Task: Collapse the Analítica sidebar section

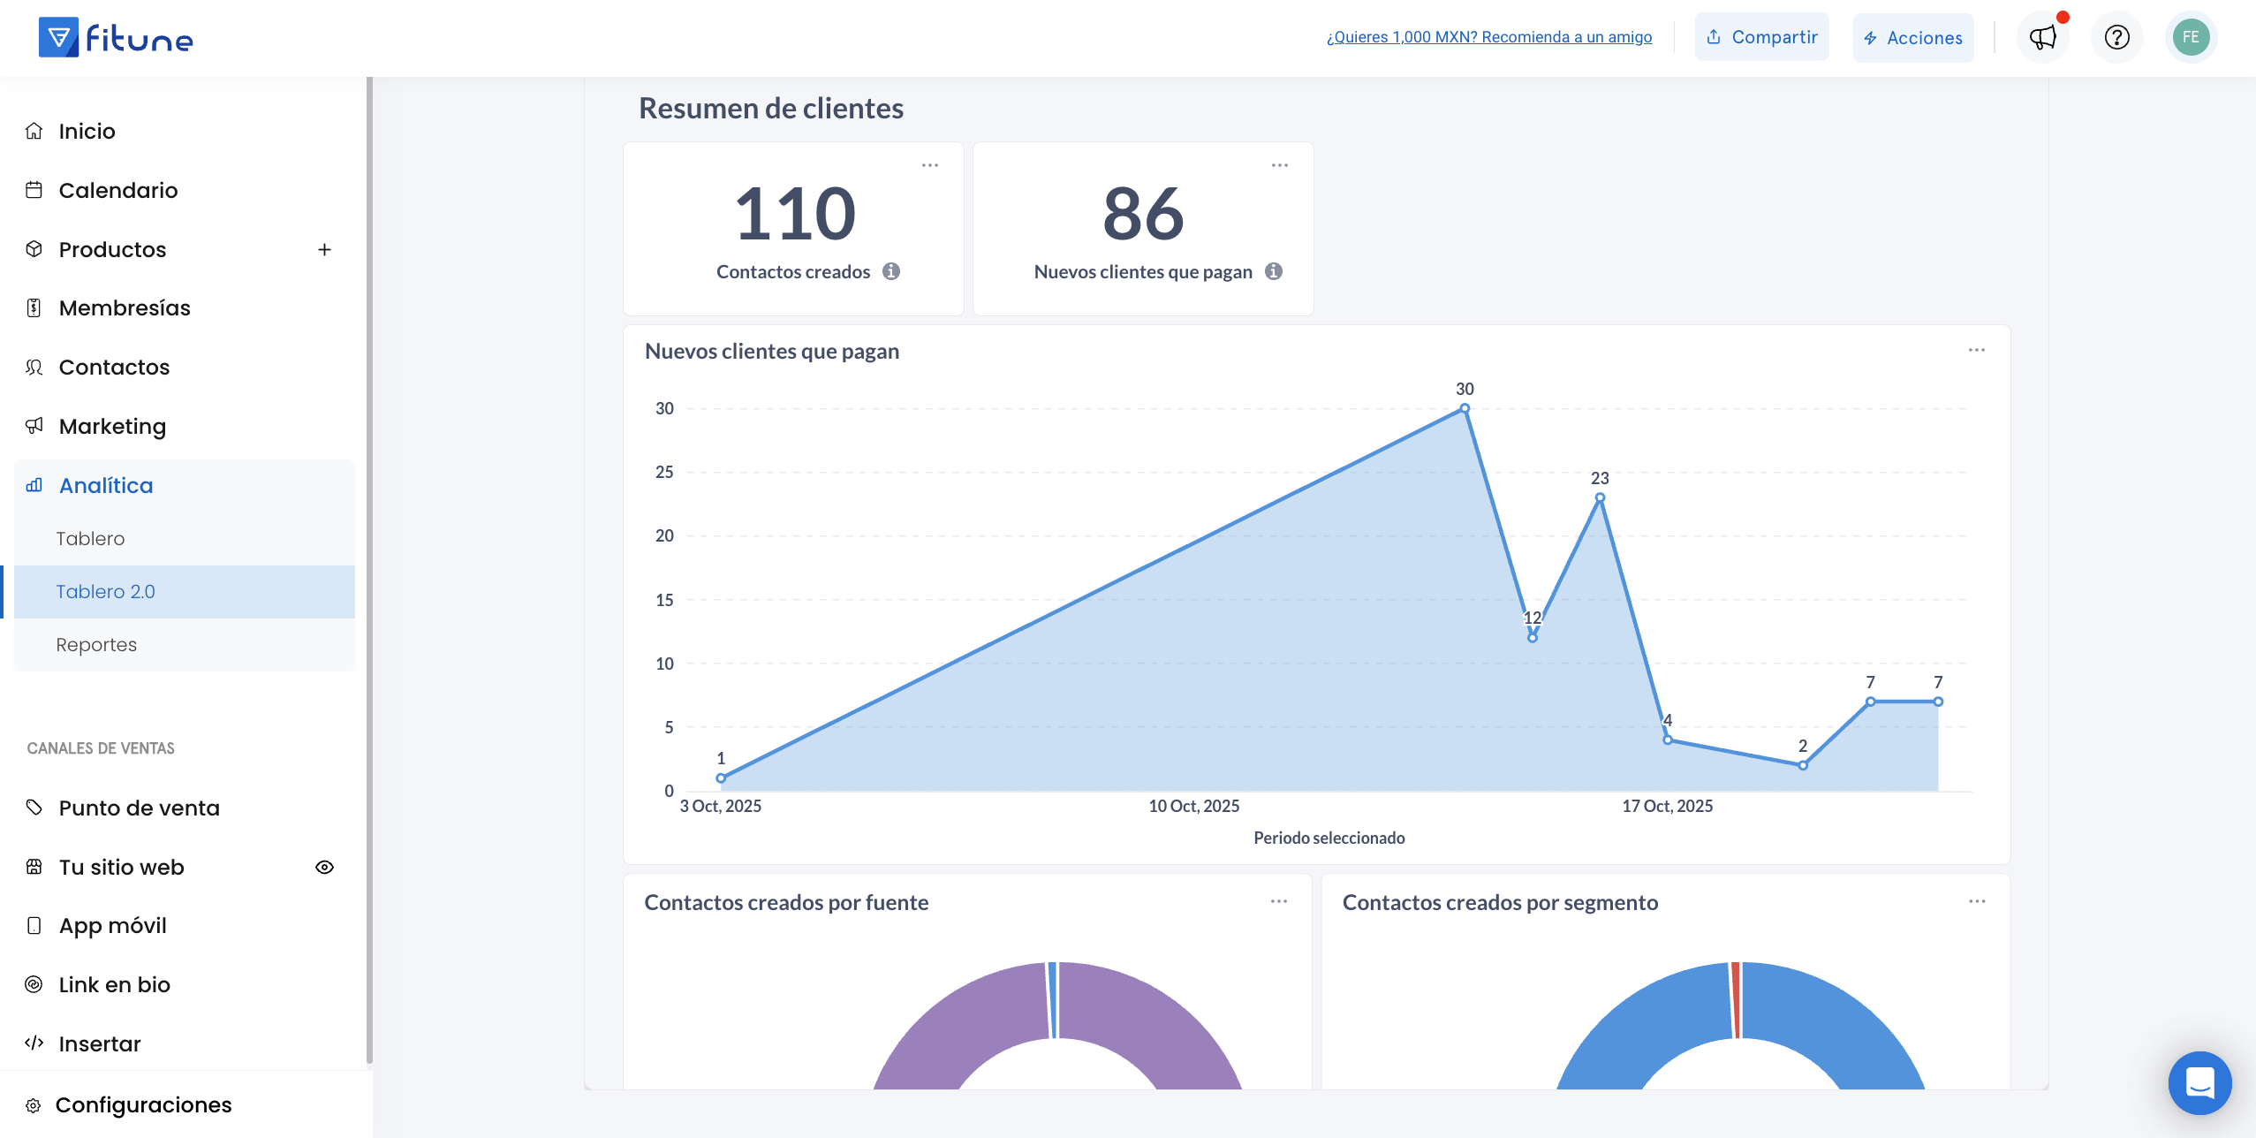Action: [x=106, y=485]
